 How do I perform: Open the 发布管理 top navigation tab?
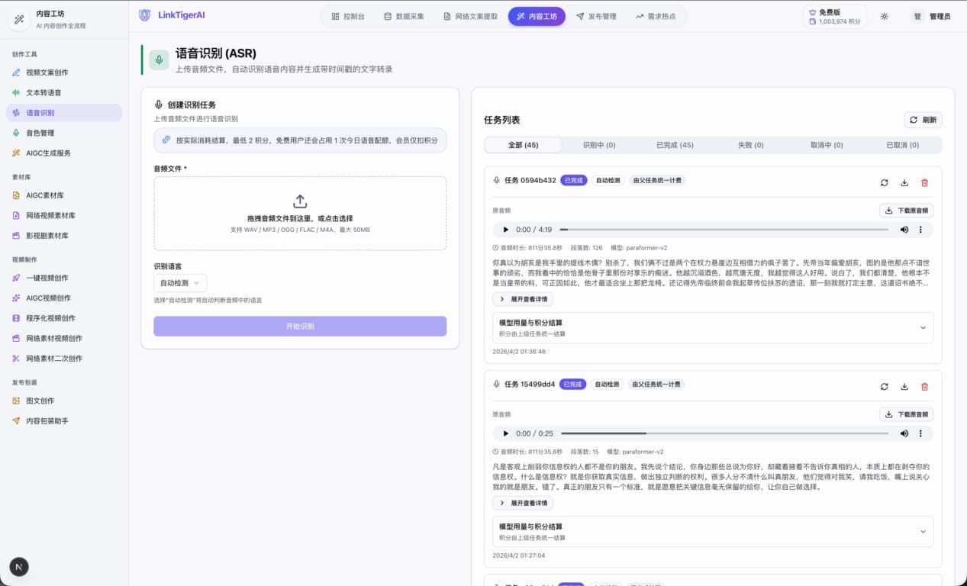[596, 16]
